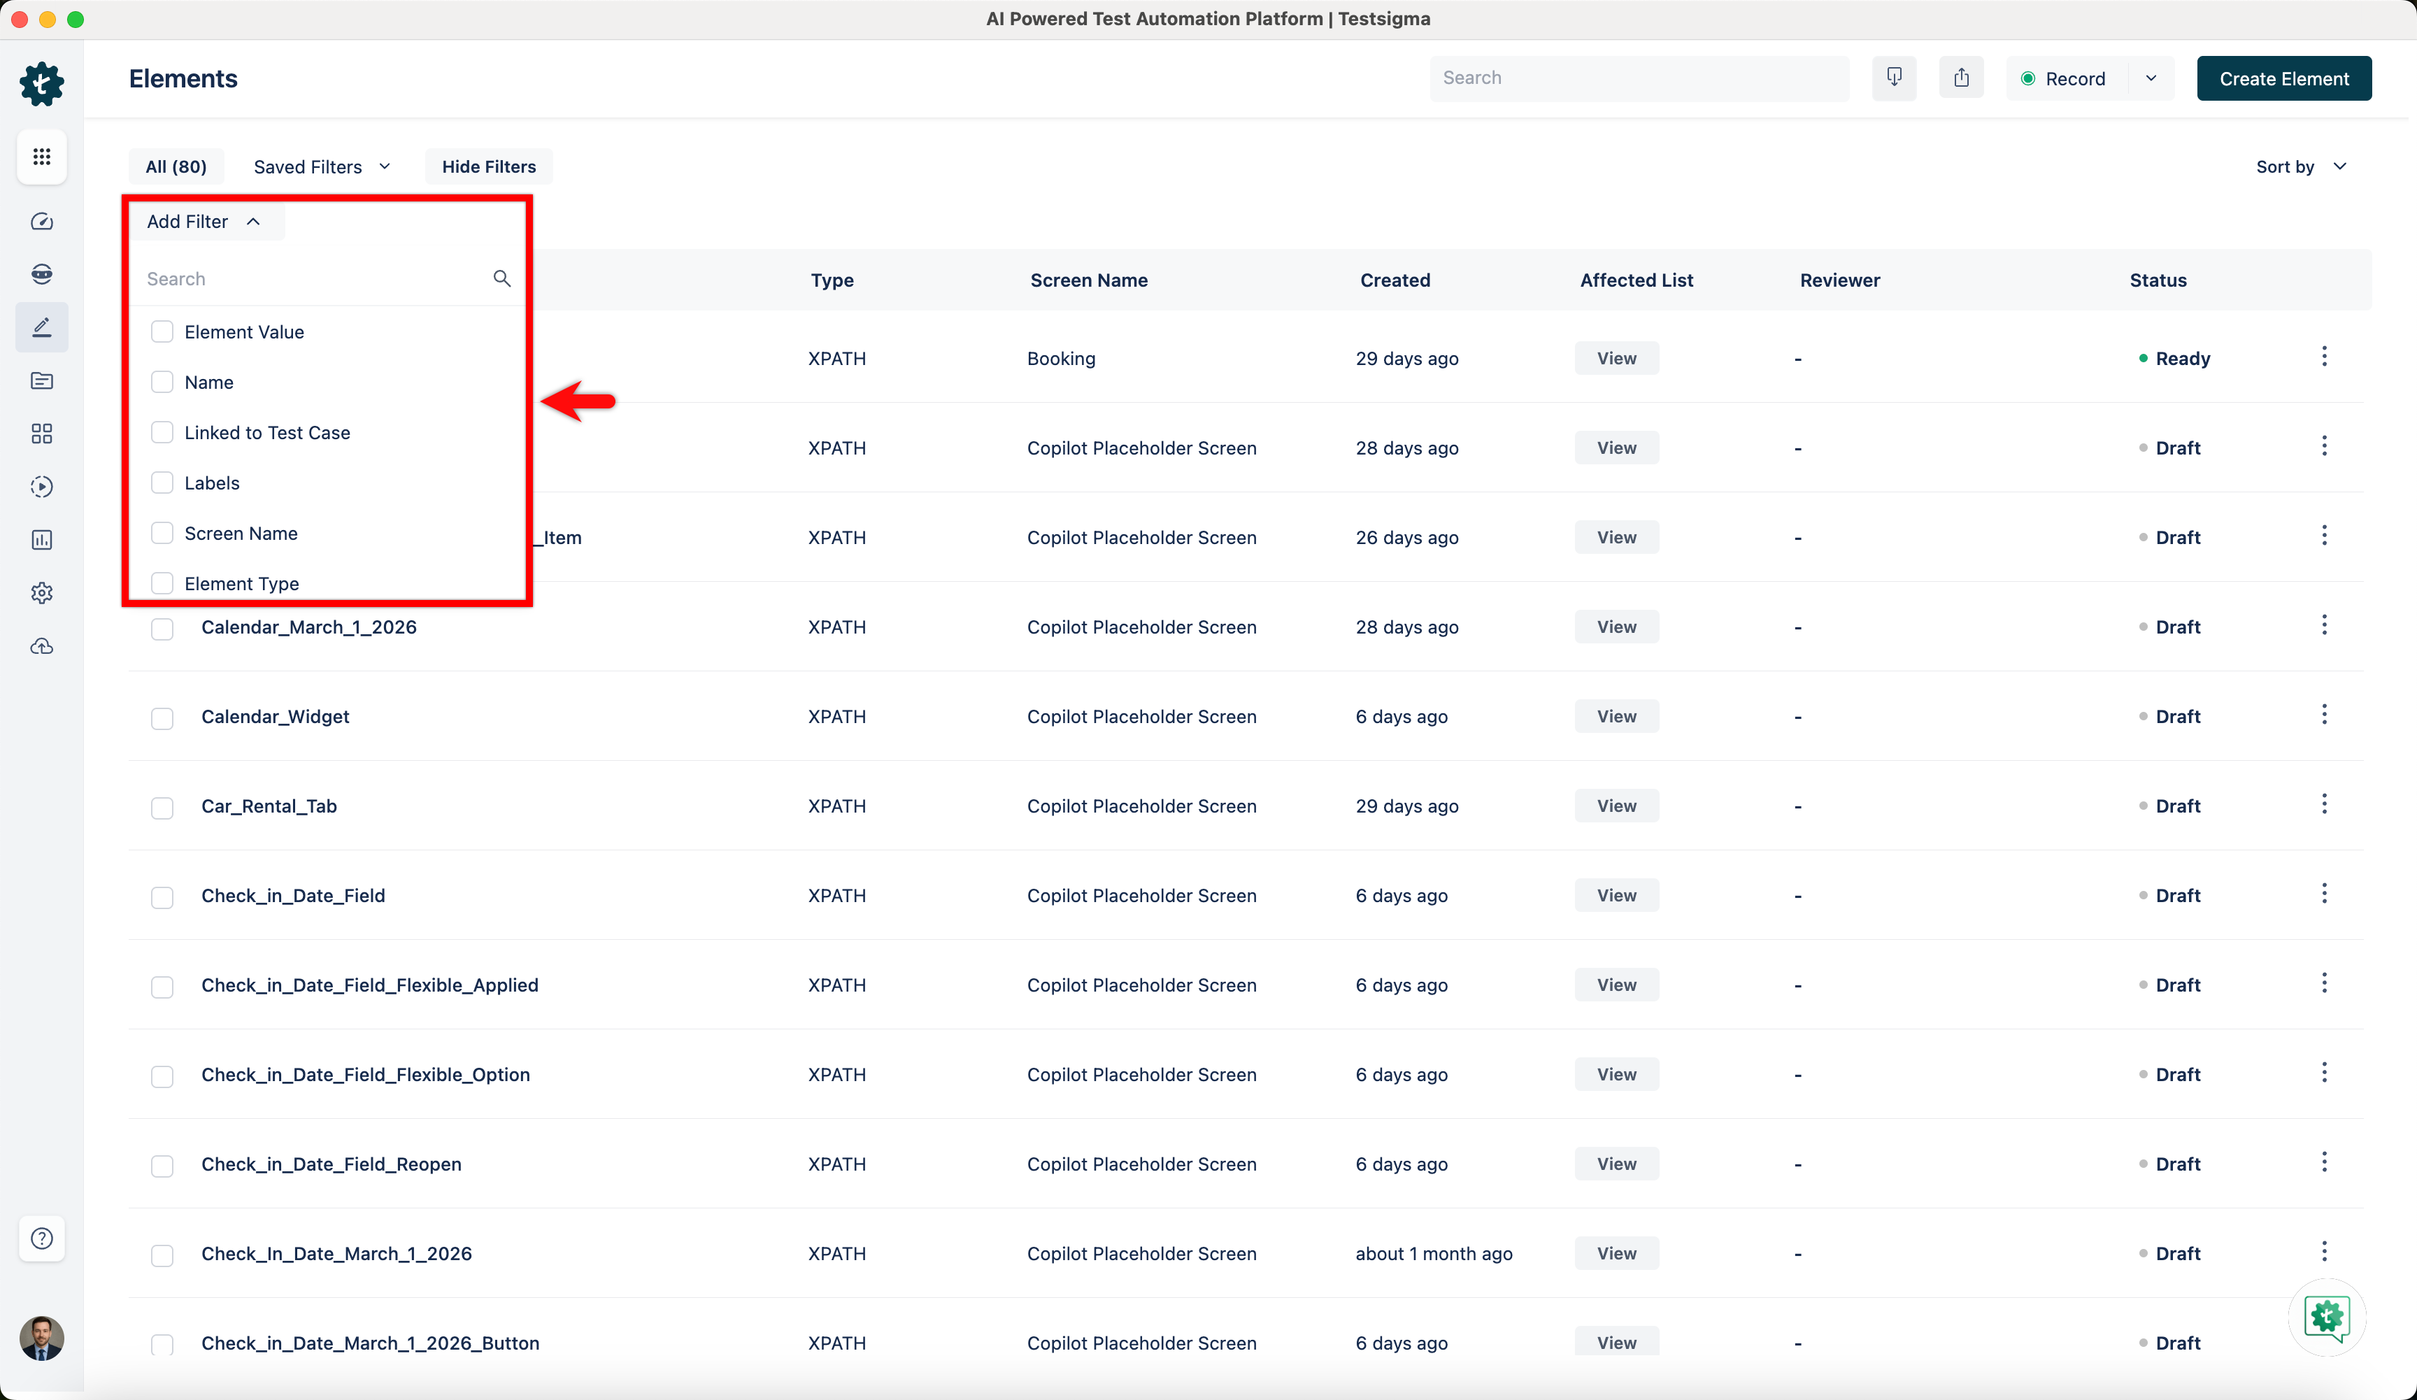Enable the Labels filter checkbox

click(162, 483)
